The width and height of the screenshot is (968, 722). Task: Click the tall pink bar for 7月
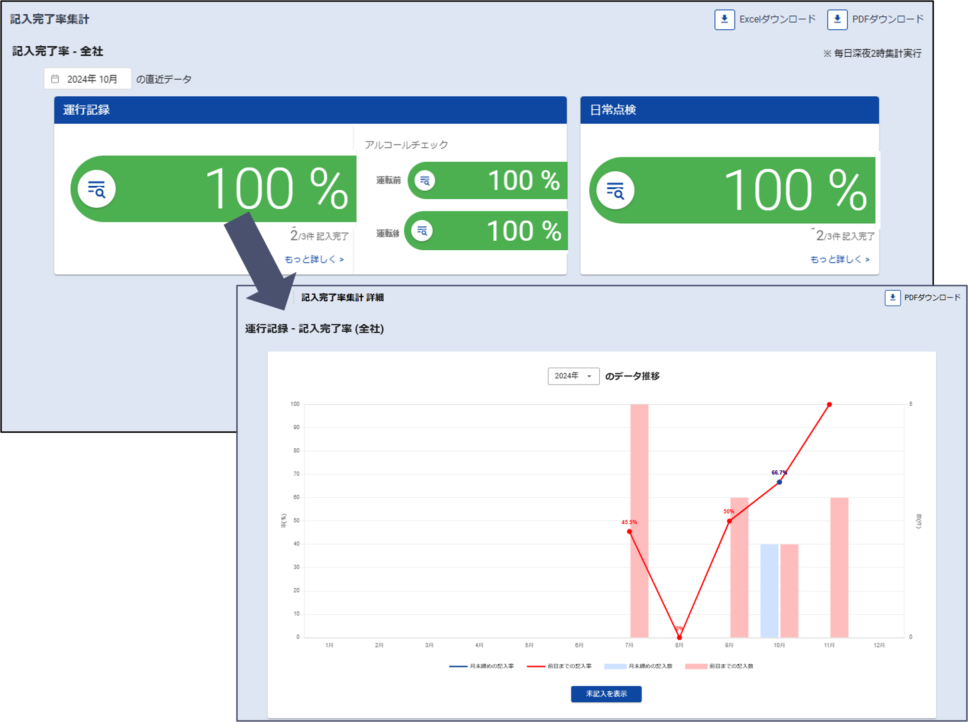pos(639,520)
